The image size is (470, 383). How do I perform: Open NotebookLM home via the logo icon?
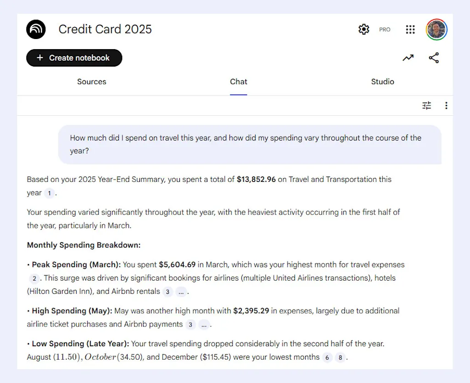36,29
